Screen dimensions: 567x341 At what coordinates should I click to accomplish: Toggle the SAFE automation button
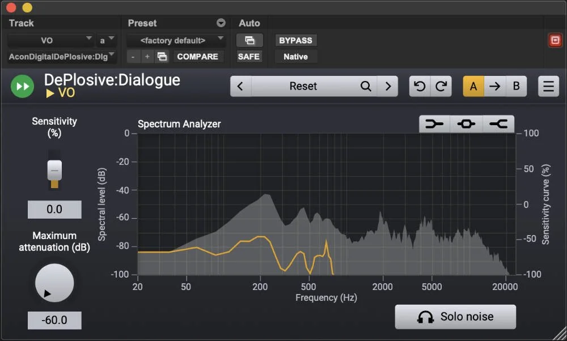tap(249, 57)
